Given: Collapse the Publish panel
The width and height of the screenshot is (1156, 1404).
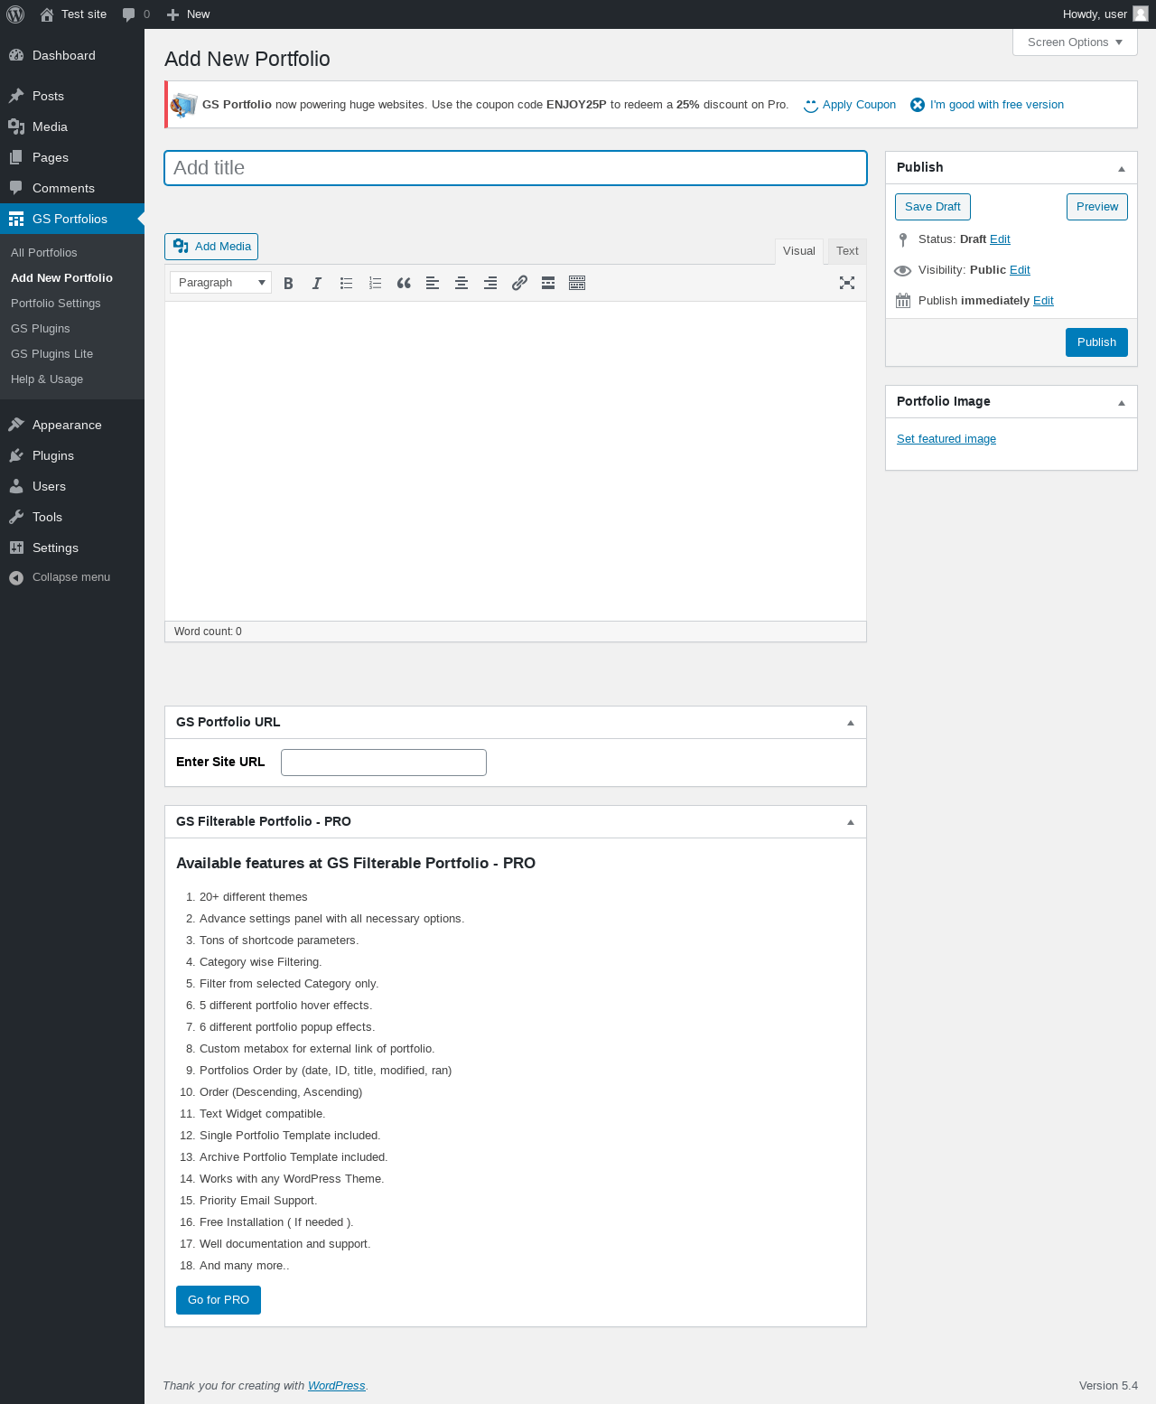Looking at the screenshot, I should [x=1122, y=168].
